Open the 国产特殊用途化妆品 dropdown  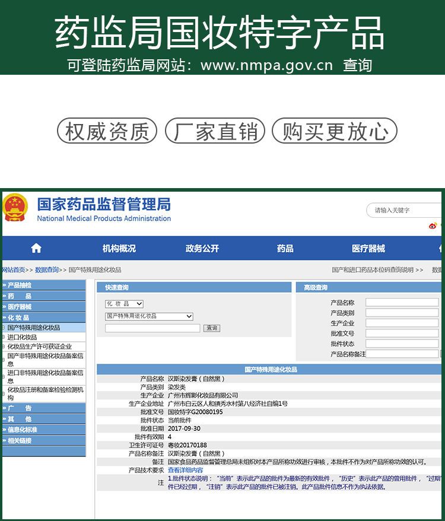click(149, 316)
